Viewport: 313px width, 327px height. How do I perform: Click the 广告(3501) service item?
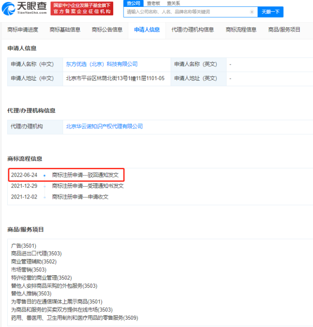pos(24,246)
